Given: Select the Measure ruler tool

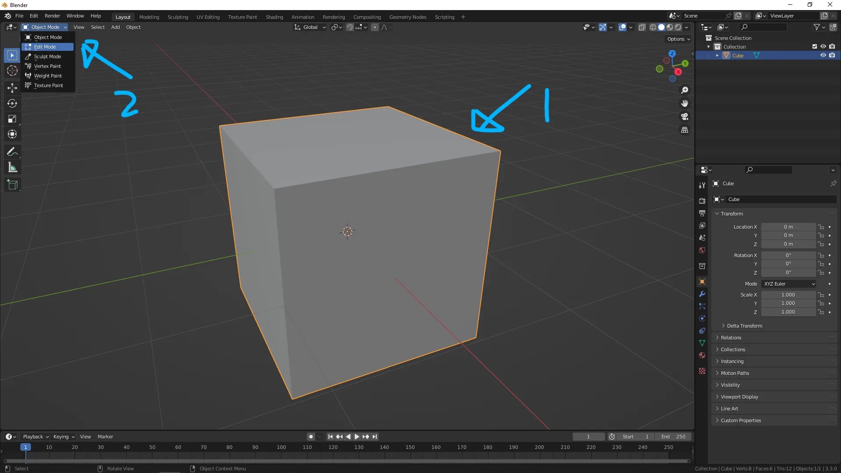Looking at the screenshot, I should click(12, 168).
